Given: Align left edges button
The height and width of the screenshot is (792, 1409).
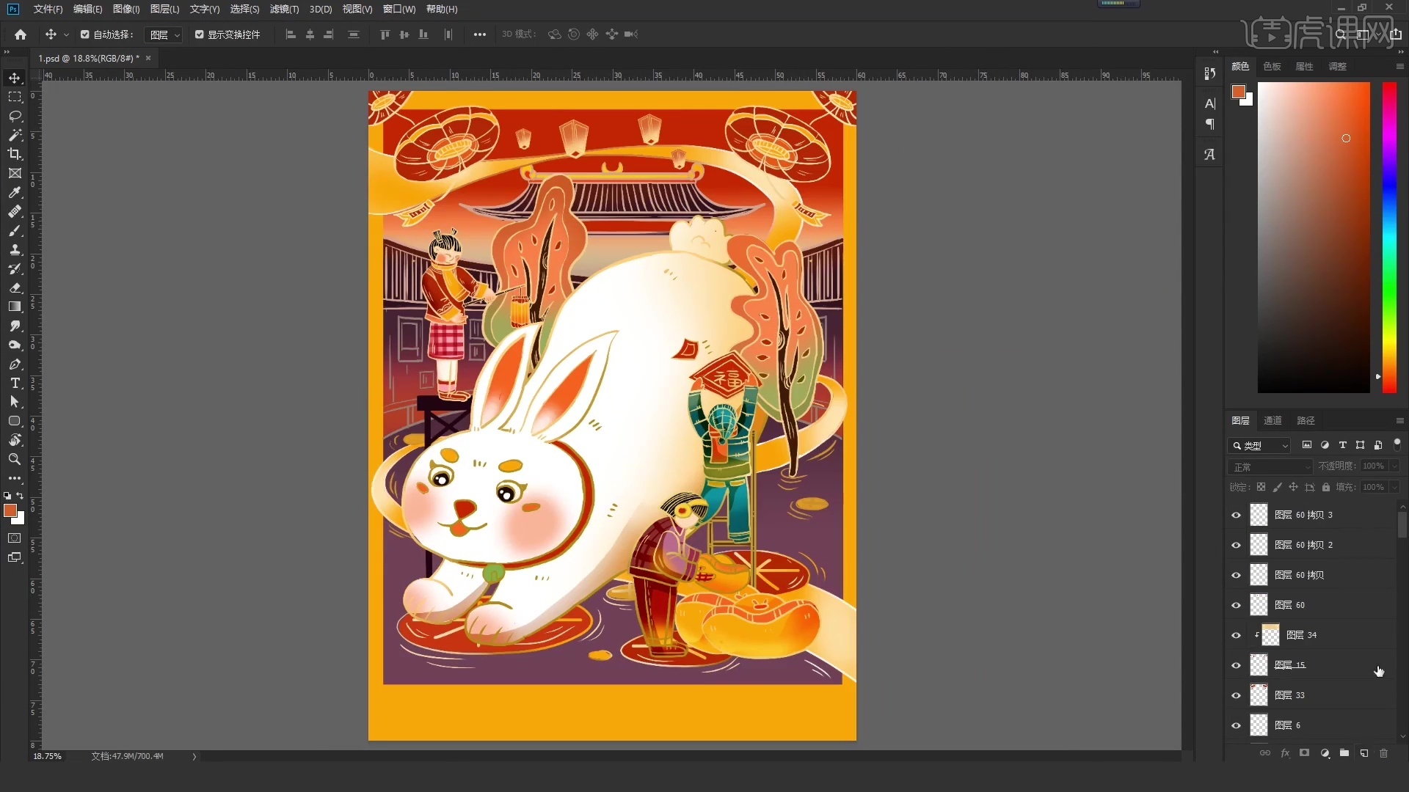Looking at the screenshot, I should pyautogui.click(x=291, y=34).
